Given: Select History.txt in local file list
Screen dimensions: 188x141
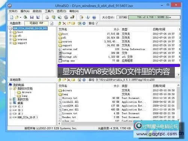Looking at the screenshot, I should pyautogui.click(x=70, y=98).
